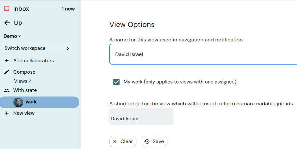Click the pencil Compose icon
Viewport: 297px width, 149px height.
tap(7, 72)
